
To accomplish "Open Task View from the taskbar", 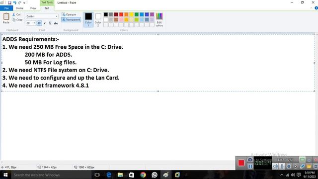I will [x=97, y=175].
